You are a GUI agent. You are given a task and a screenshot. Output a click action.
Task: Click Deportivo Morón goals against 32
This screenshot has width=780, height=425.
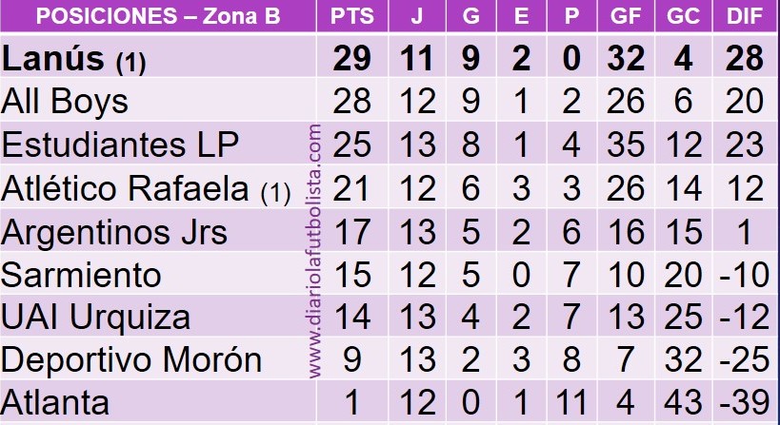(683, 359)
